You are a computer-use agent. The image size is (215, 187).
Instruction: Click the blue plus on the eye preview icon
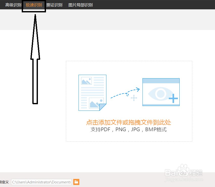tap(173, 99)
